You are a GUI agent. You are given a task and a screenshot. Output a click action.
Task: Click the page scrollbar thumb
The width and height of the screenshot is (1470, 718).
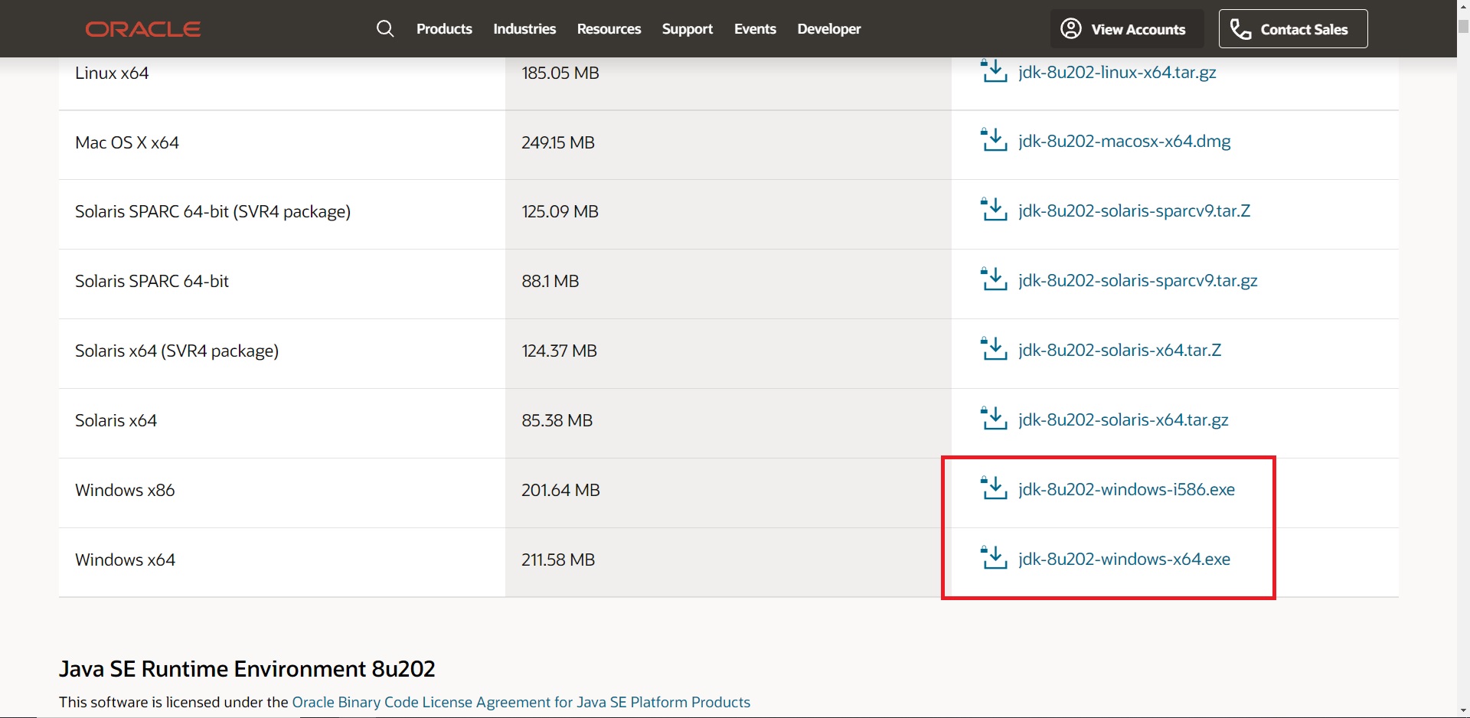coord(1463,26)
